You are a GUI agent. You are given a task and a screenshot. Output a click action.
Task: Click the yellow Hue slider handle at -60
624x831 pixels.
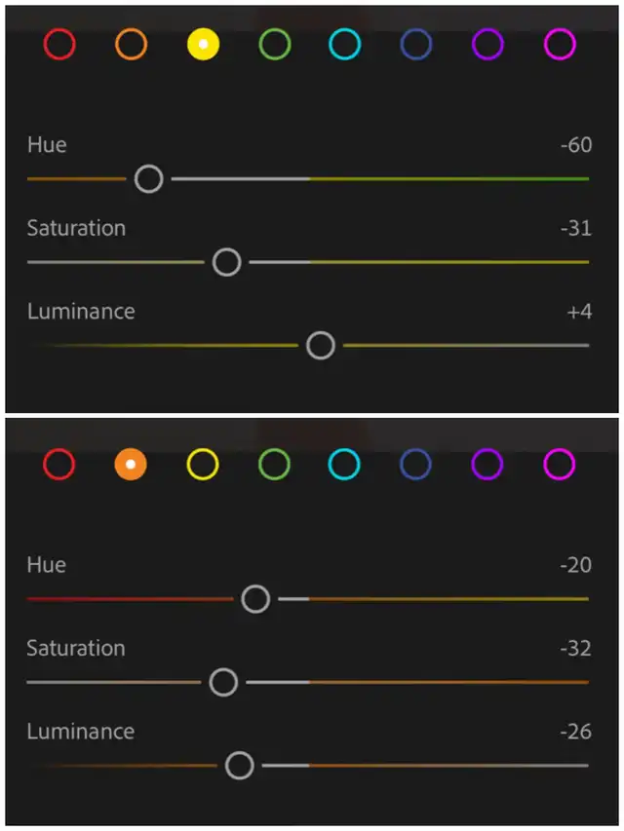tap(149, 178)
